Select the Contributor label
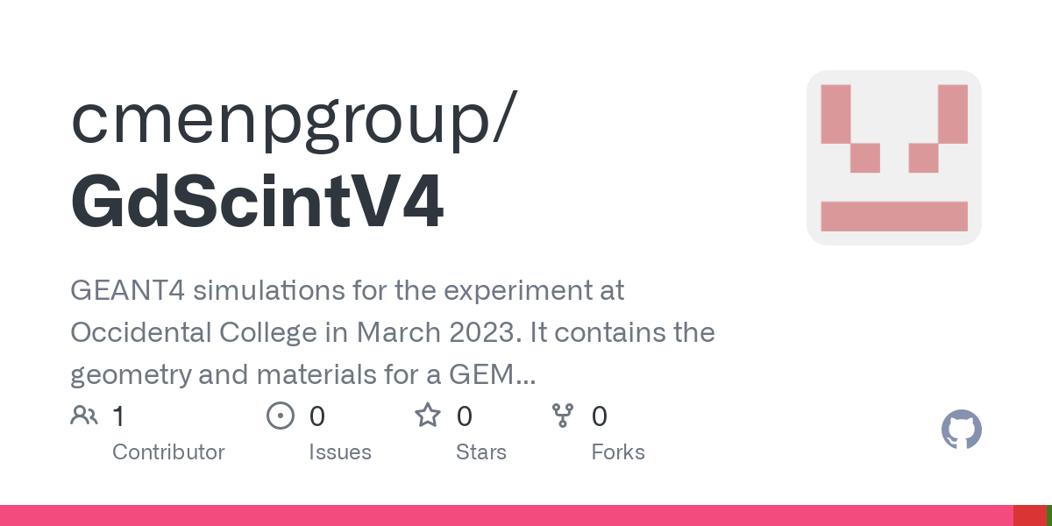The width and height of the screenshot is (1052, 526). (x=168, y=452)
